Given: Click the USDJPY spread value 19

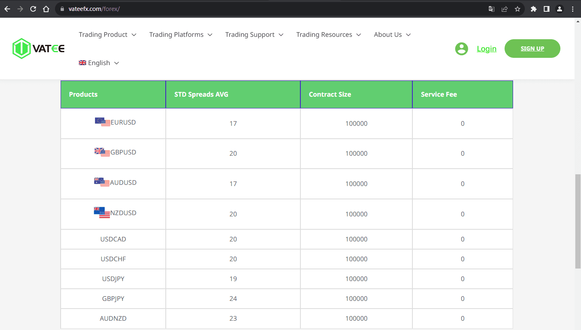Looking at the screenshot, I should (233, 279).
